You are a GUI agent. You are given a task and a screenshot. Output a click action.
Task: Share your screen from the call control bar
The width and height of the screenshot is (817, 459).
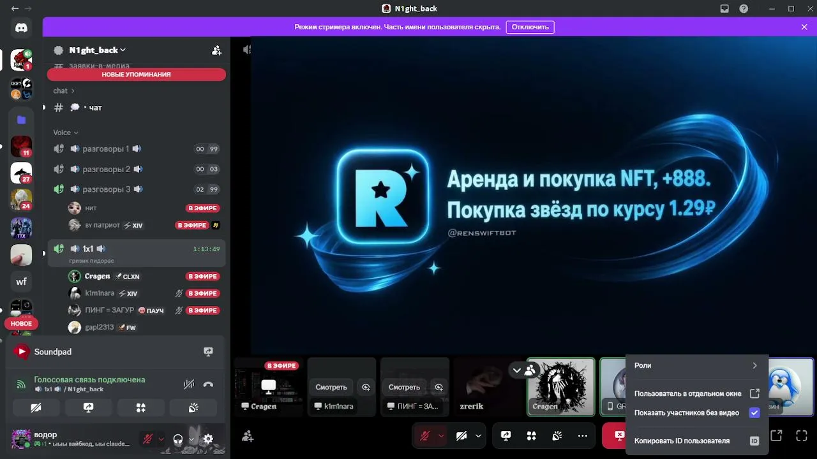tap(506, 436)
